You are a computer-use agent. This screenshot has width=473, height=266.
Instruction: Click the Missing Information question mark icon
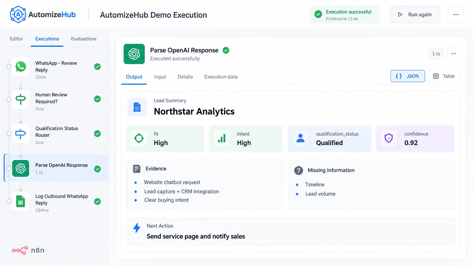point(298,170)
